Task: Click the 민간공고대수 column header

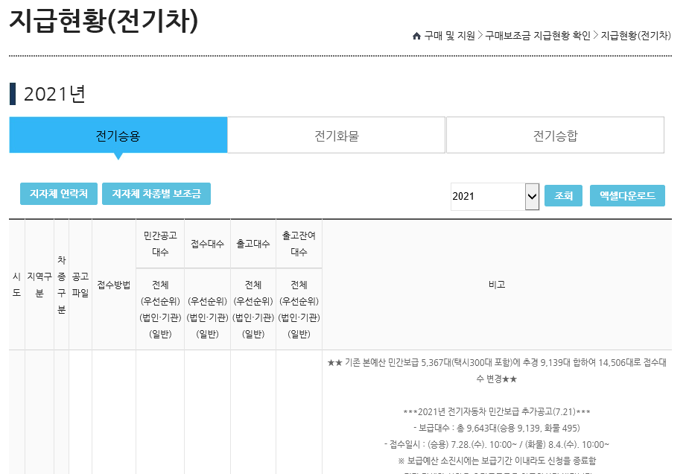Action: pyautogui.click(x=160, y=244)
